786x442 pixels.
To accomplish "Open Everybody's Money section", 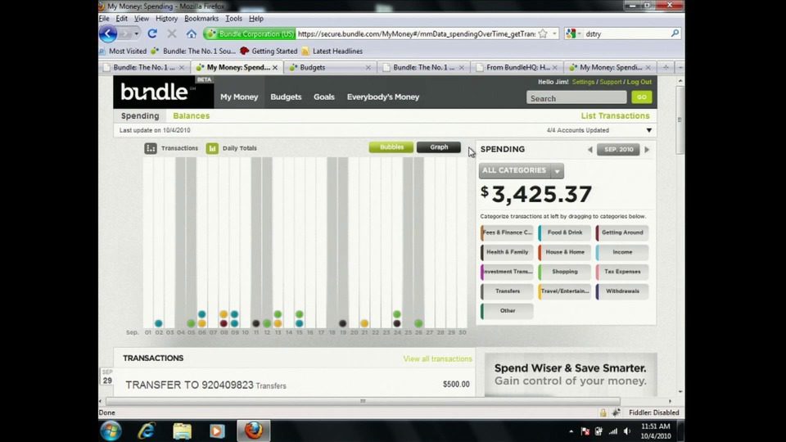I will 383,97.
